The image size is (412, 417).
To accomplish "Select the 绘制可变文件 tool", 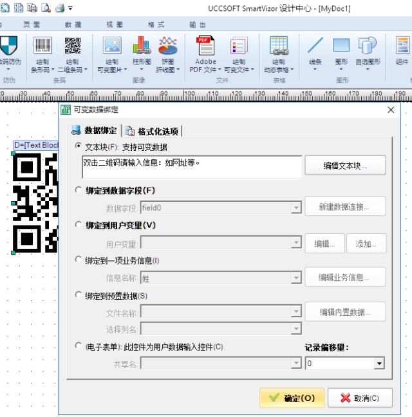I will point(239,46).
